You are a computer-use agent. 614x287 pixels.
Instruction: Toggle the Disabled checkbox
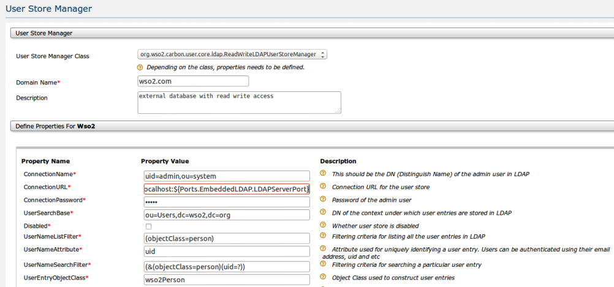point(148,226)
